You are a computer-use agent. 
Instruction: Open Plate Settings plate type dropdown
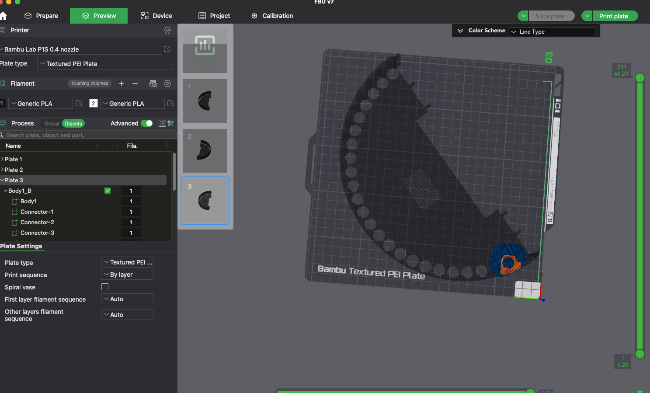[x=127, y=262]
